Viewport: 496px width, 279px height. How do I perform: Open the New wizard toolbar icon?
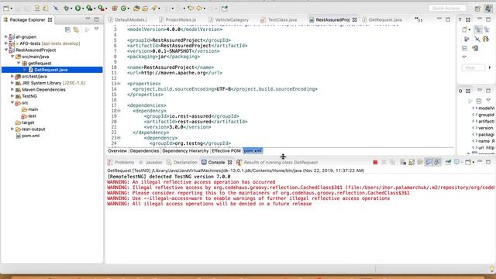pyautogui.click(x=6, y=9)
